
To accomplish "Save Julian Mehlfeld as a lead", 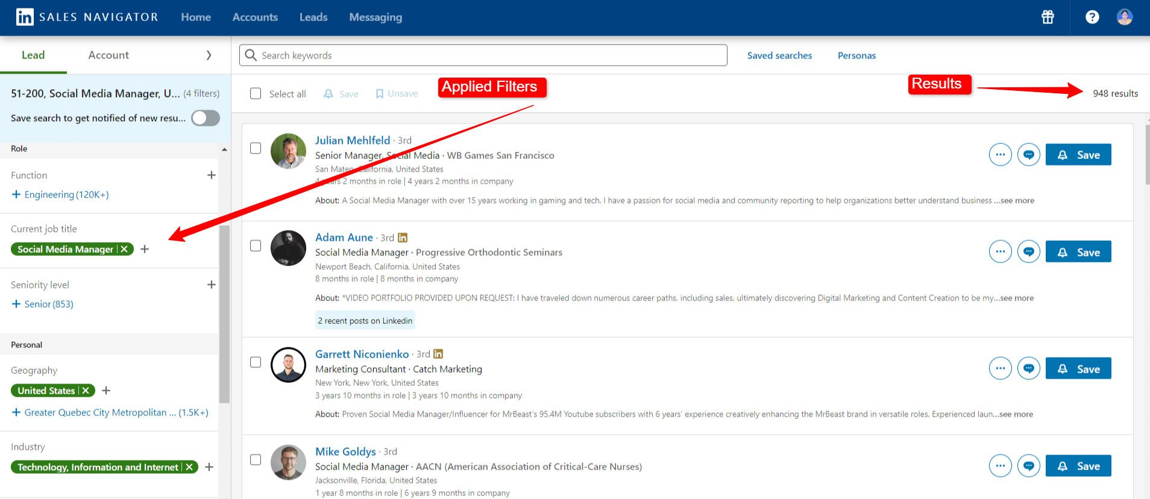I will [1078, 155].
